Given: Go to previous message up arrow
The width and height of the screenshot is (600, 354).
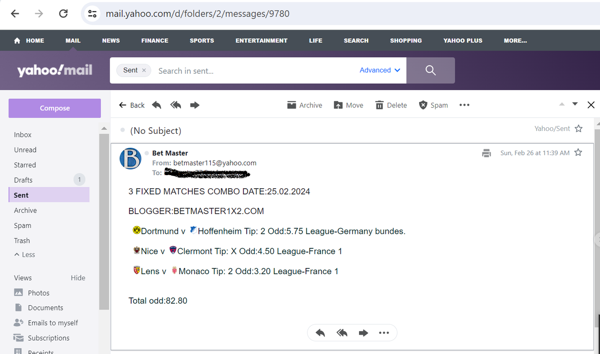Looking at the screenshot, I should [562, 104].
